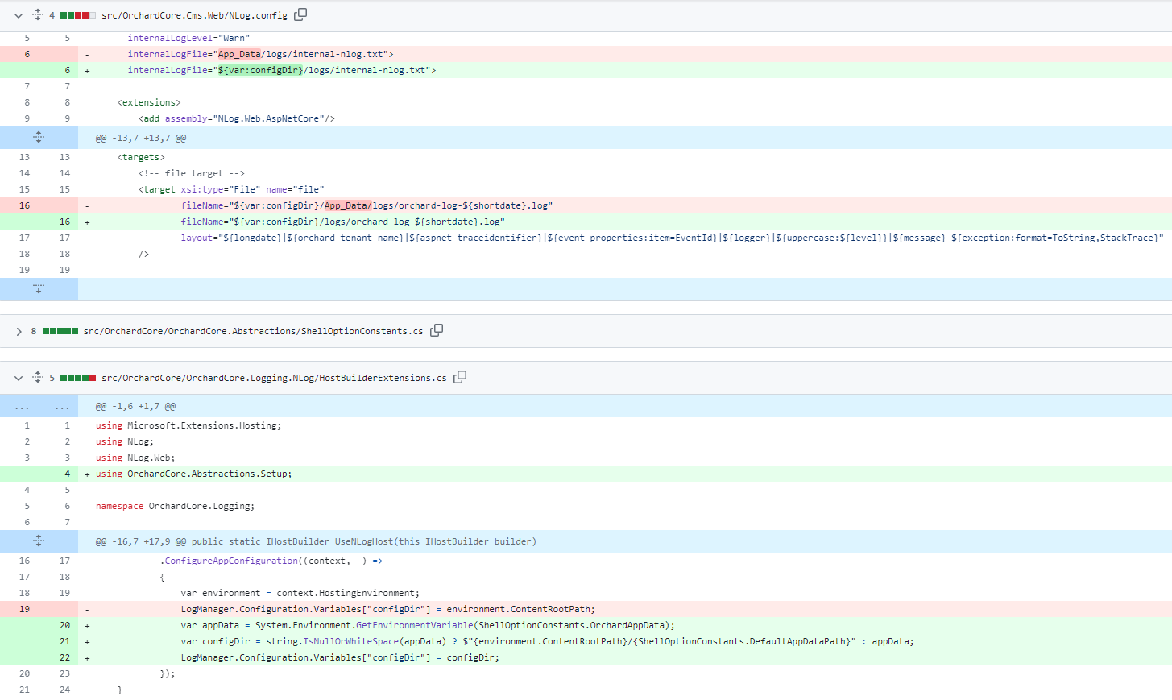Open HostBuilderExtensions.cs file link
The height and width of the screenshot is (700, 1172).
274,378
